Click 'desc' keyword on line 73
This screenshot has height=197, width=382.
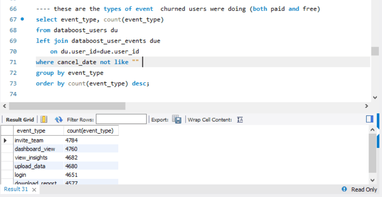[139, 84]
